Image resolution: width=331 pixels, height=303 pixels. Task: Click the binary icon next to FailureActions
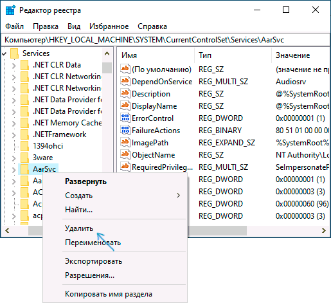pyautogui.click(x=125, y=130)
